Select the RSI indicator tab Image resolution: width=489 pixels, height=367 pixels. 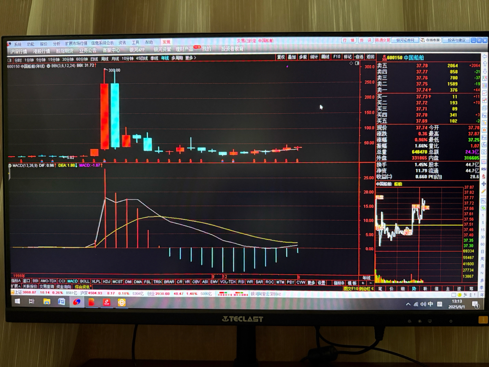[x=241, y=282]
